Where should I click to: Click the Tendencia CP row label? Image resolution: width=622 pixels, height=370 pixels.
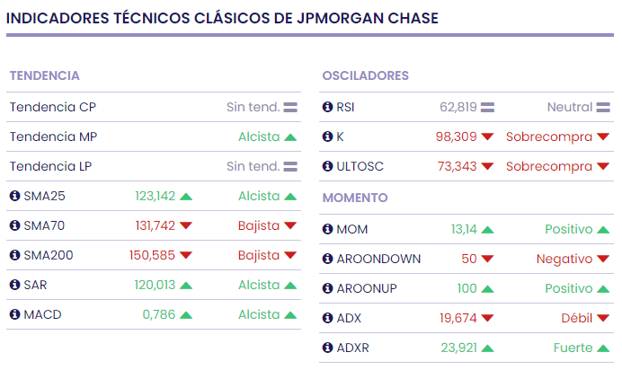click(x=53, y=107)
